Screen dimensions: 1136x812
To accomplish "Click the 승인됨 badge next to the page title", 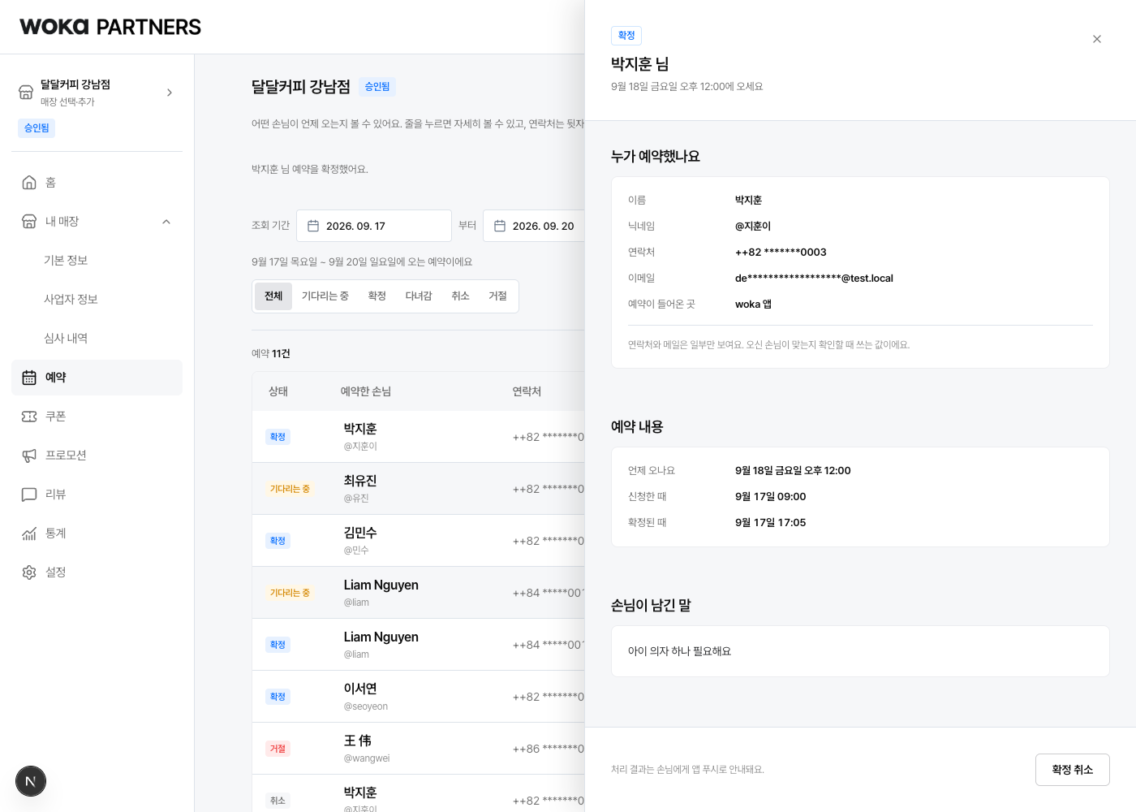I will pyautogui.click(x=377, y=87).
